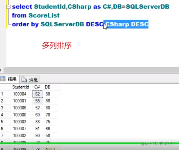Click SQLServerDB in the order by clause
Screen dimensions: 179x150
click(x=62, y=24)
